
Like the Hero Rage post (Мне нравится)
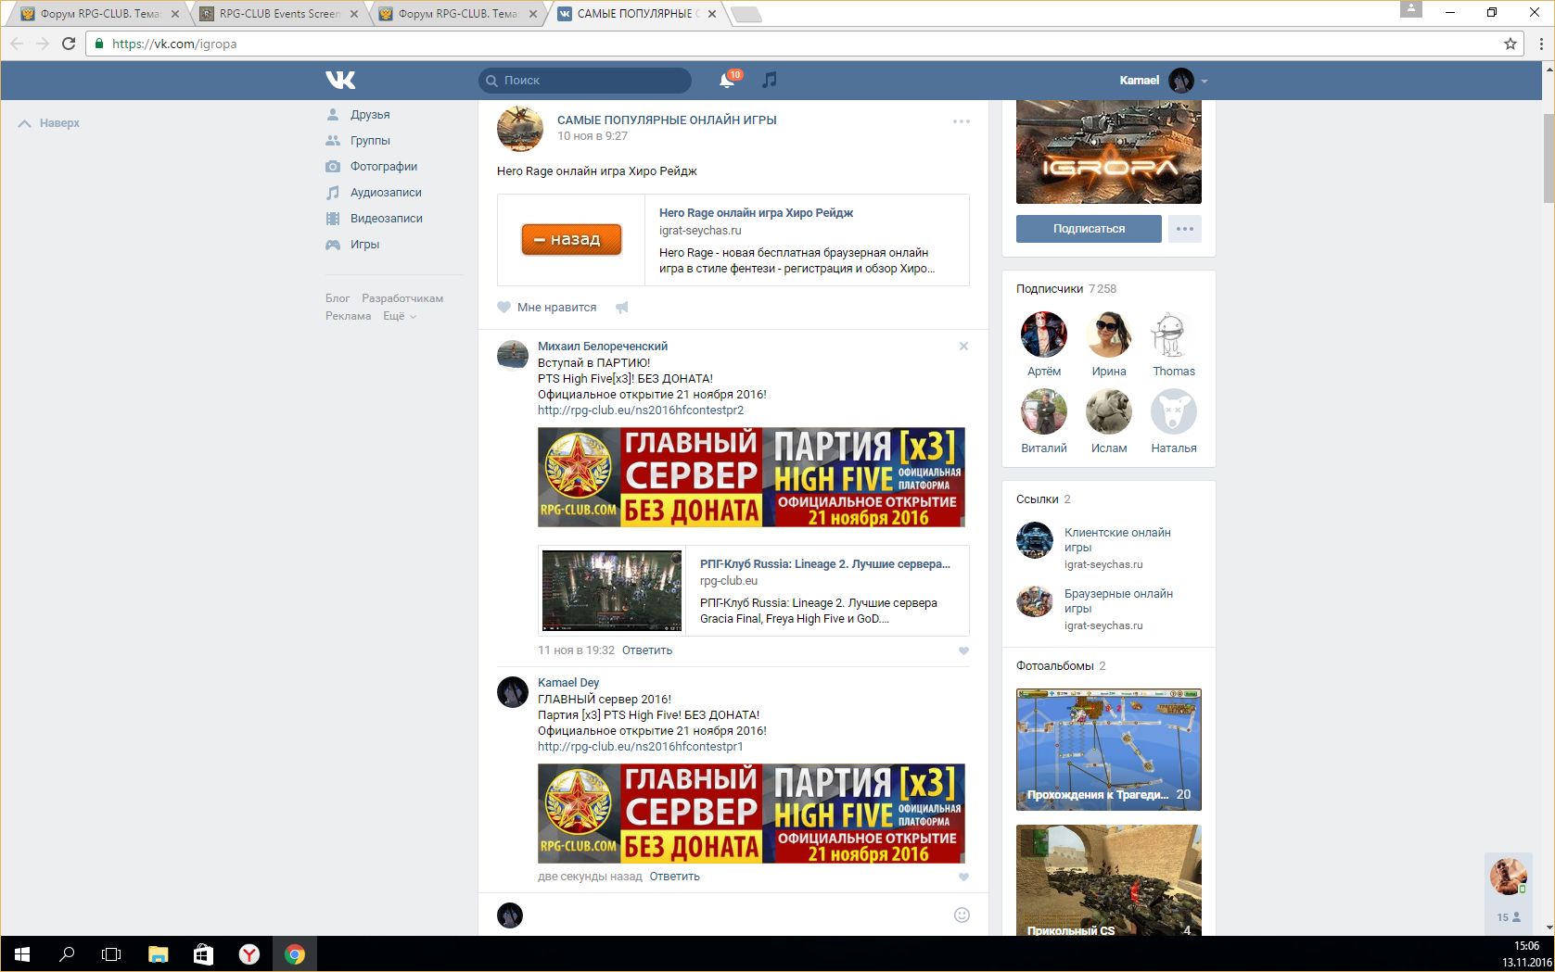[x=547, y=308]
